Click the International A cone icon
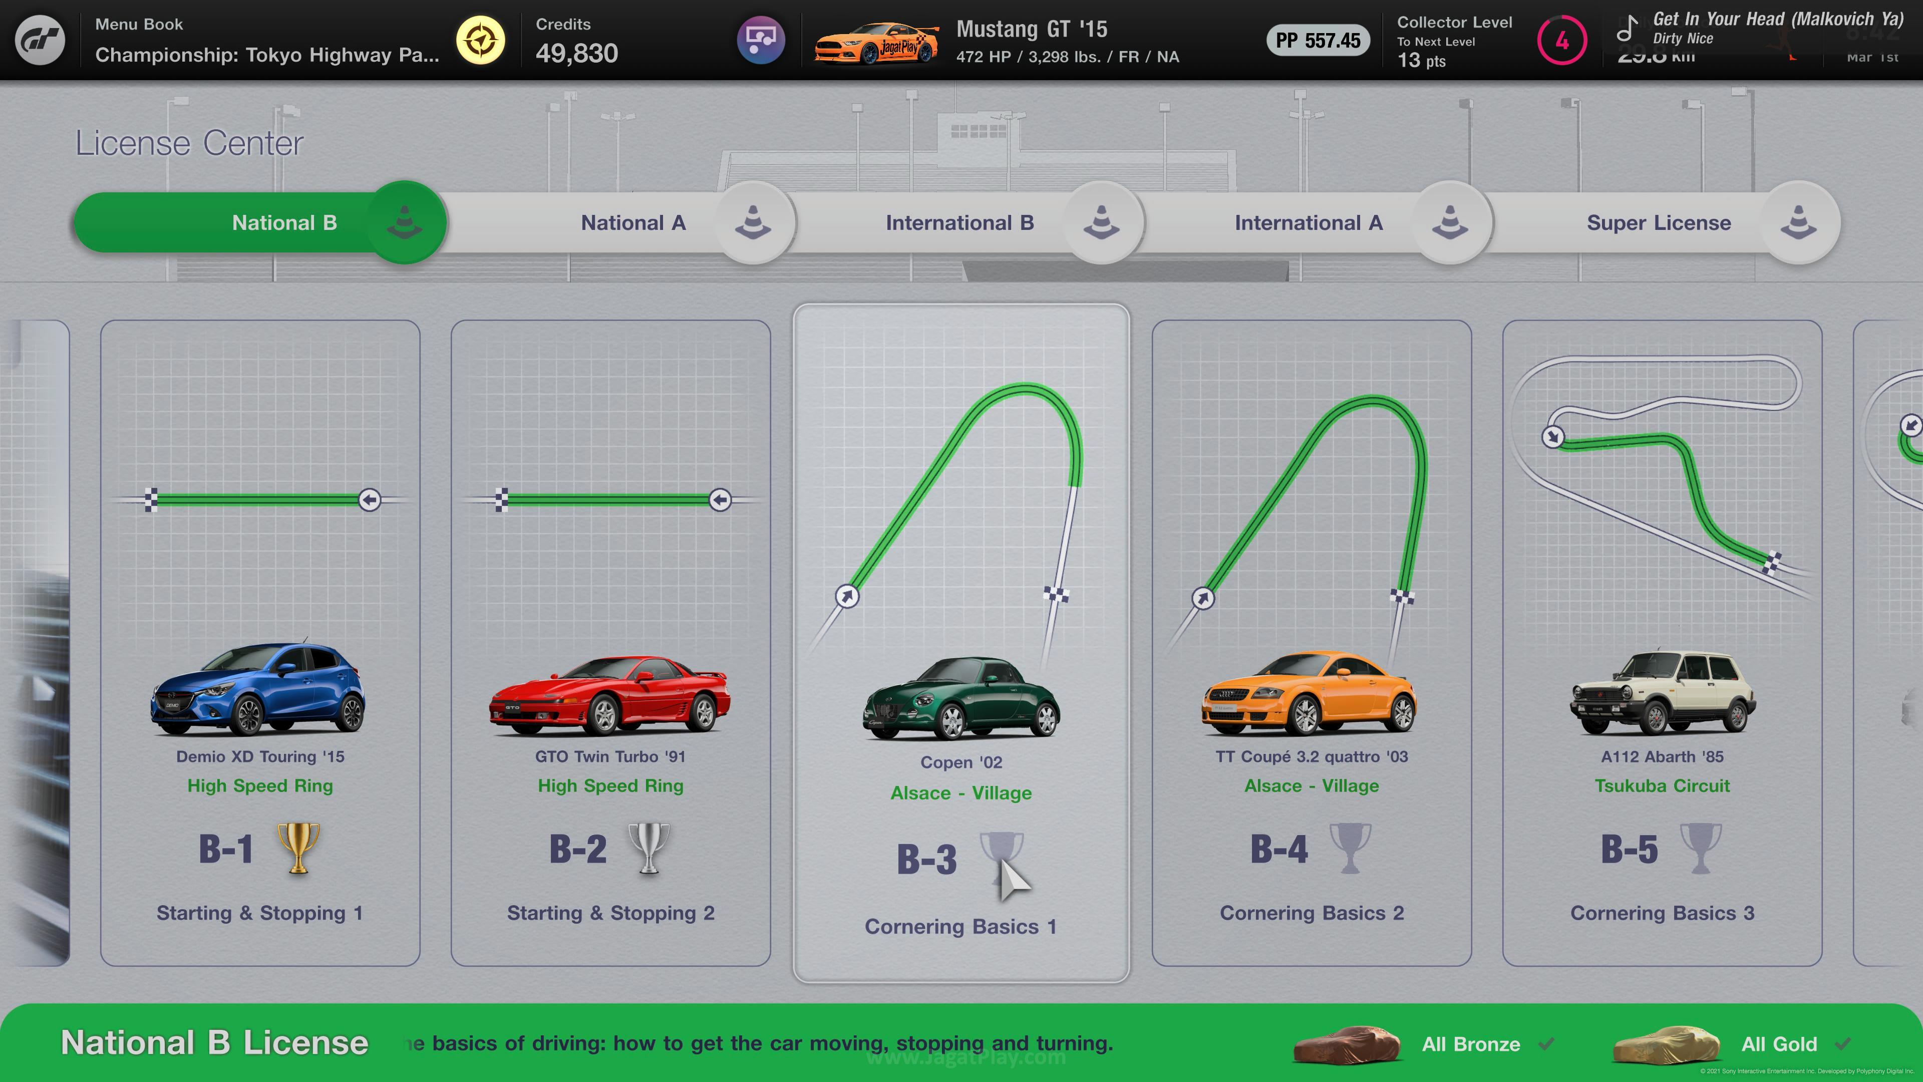This screenshot has width=1923, height=1082. pyautogui.click(x=1450, y=222)
